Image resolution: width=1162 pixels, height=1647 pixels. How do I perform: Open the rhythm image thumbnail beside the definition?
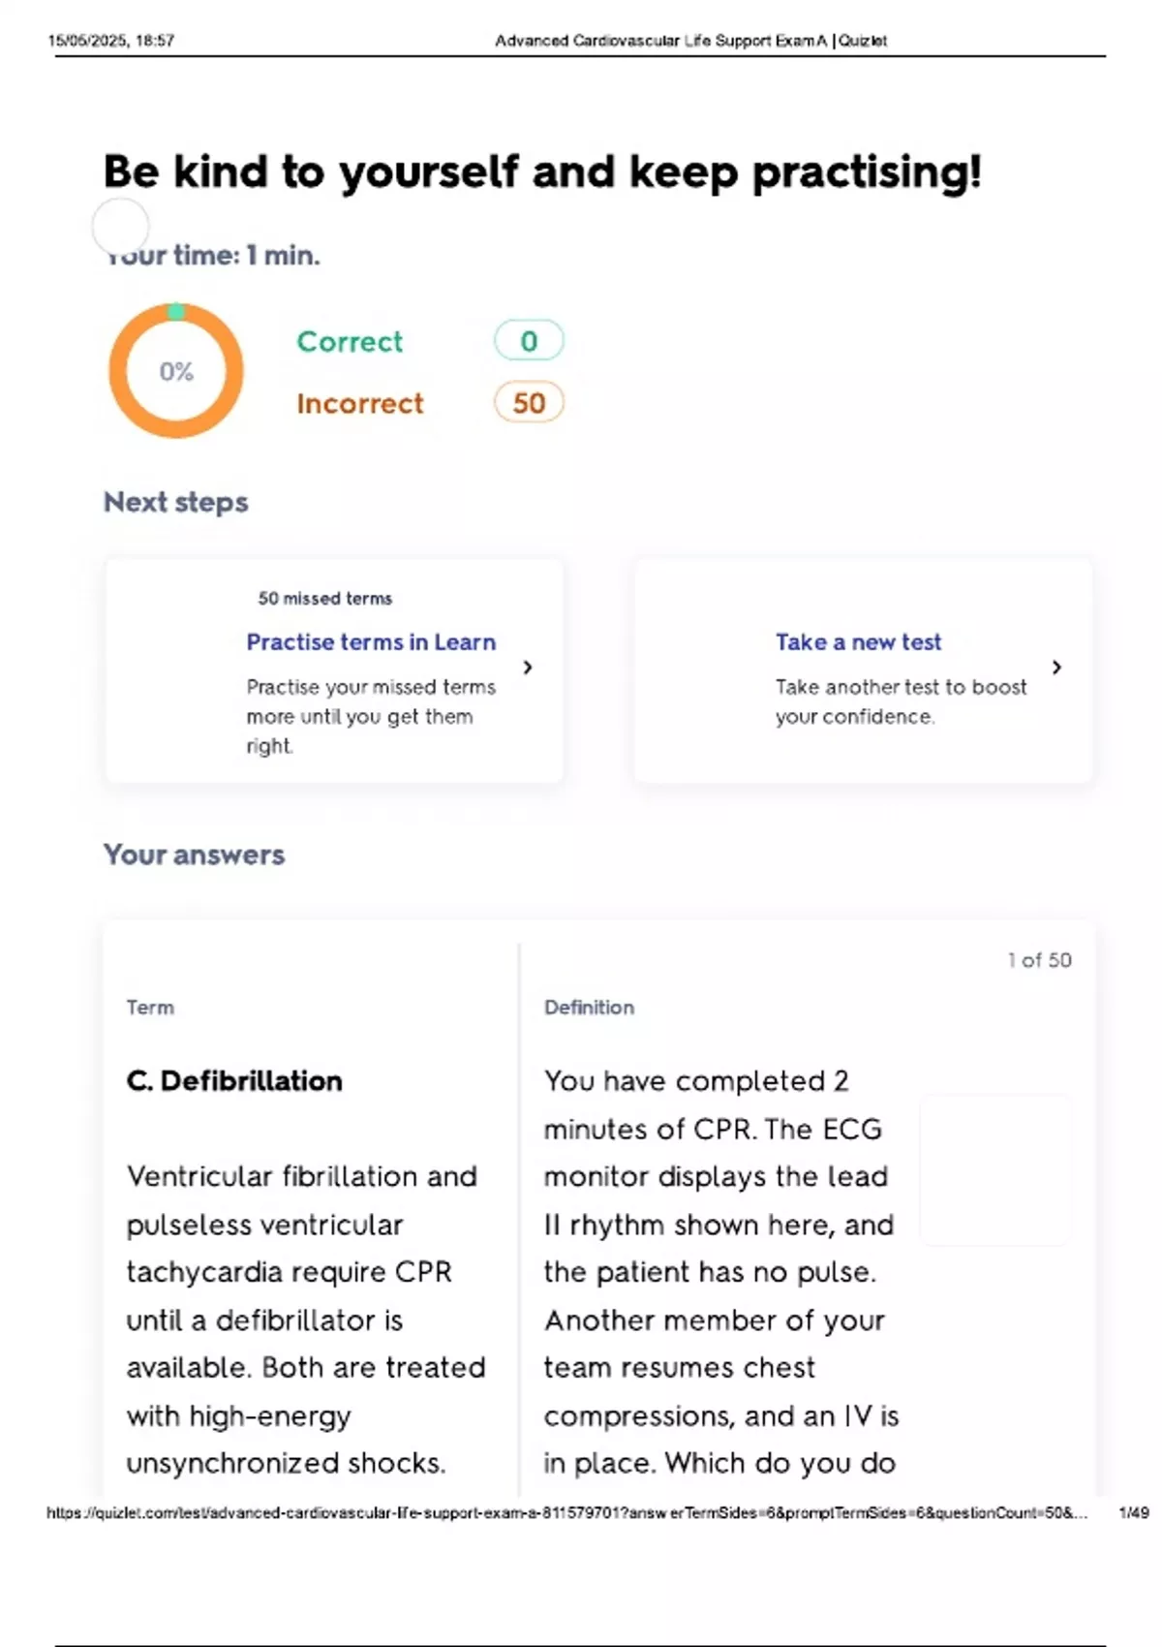pyautogui.click(x=995, y=1170)
